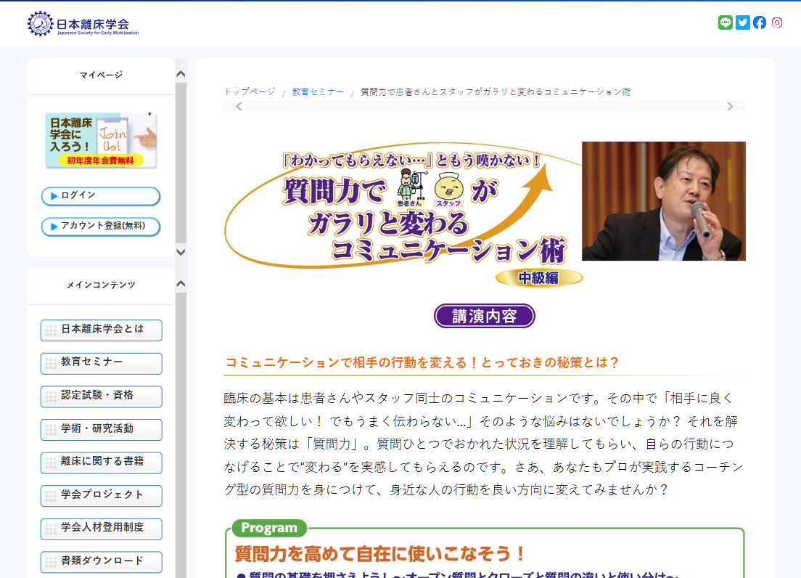Click the ログイン button
This screenshot has height=578, width=801.
pos(101,196)
